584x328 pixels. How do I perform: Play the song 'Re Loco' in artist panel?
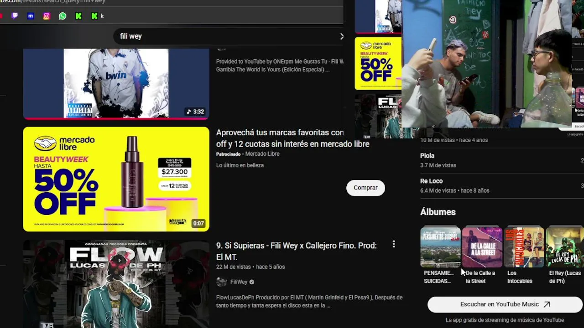(x=431, y=181)
